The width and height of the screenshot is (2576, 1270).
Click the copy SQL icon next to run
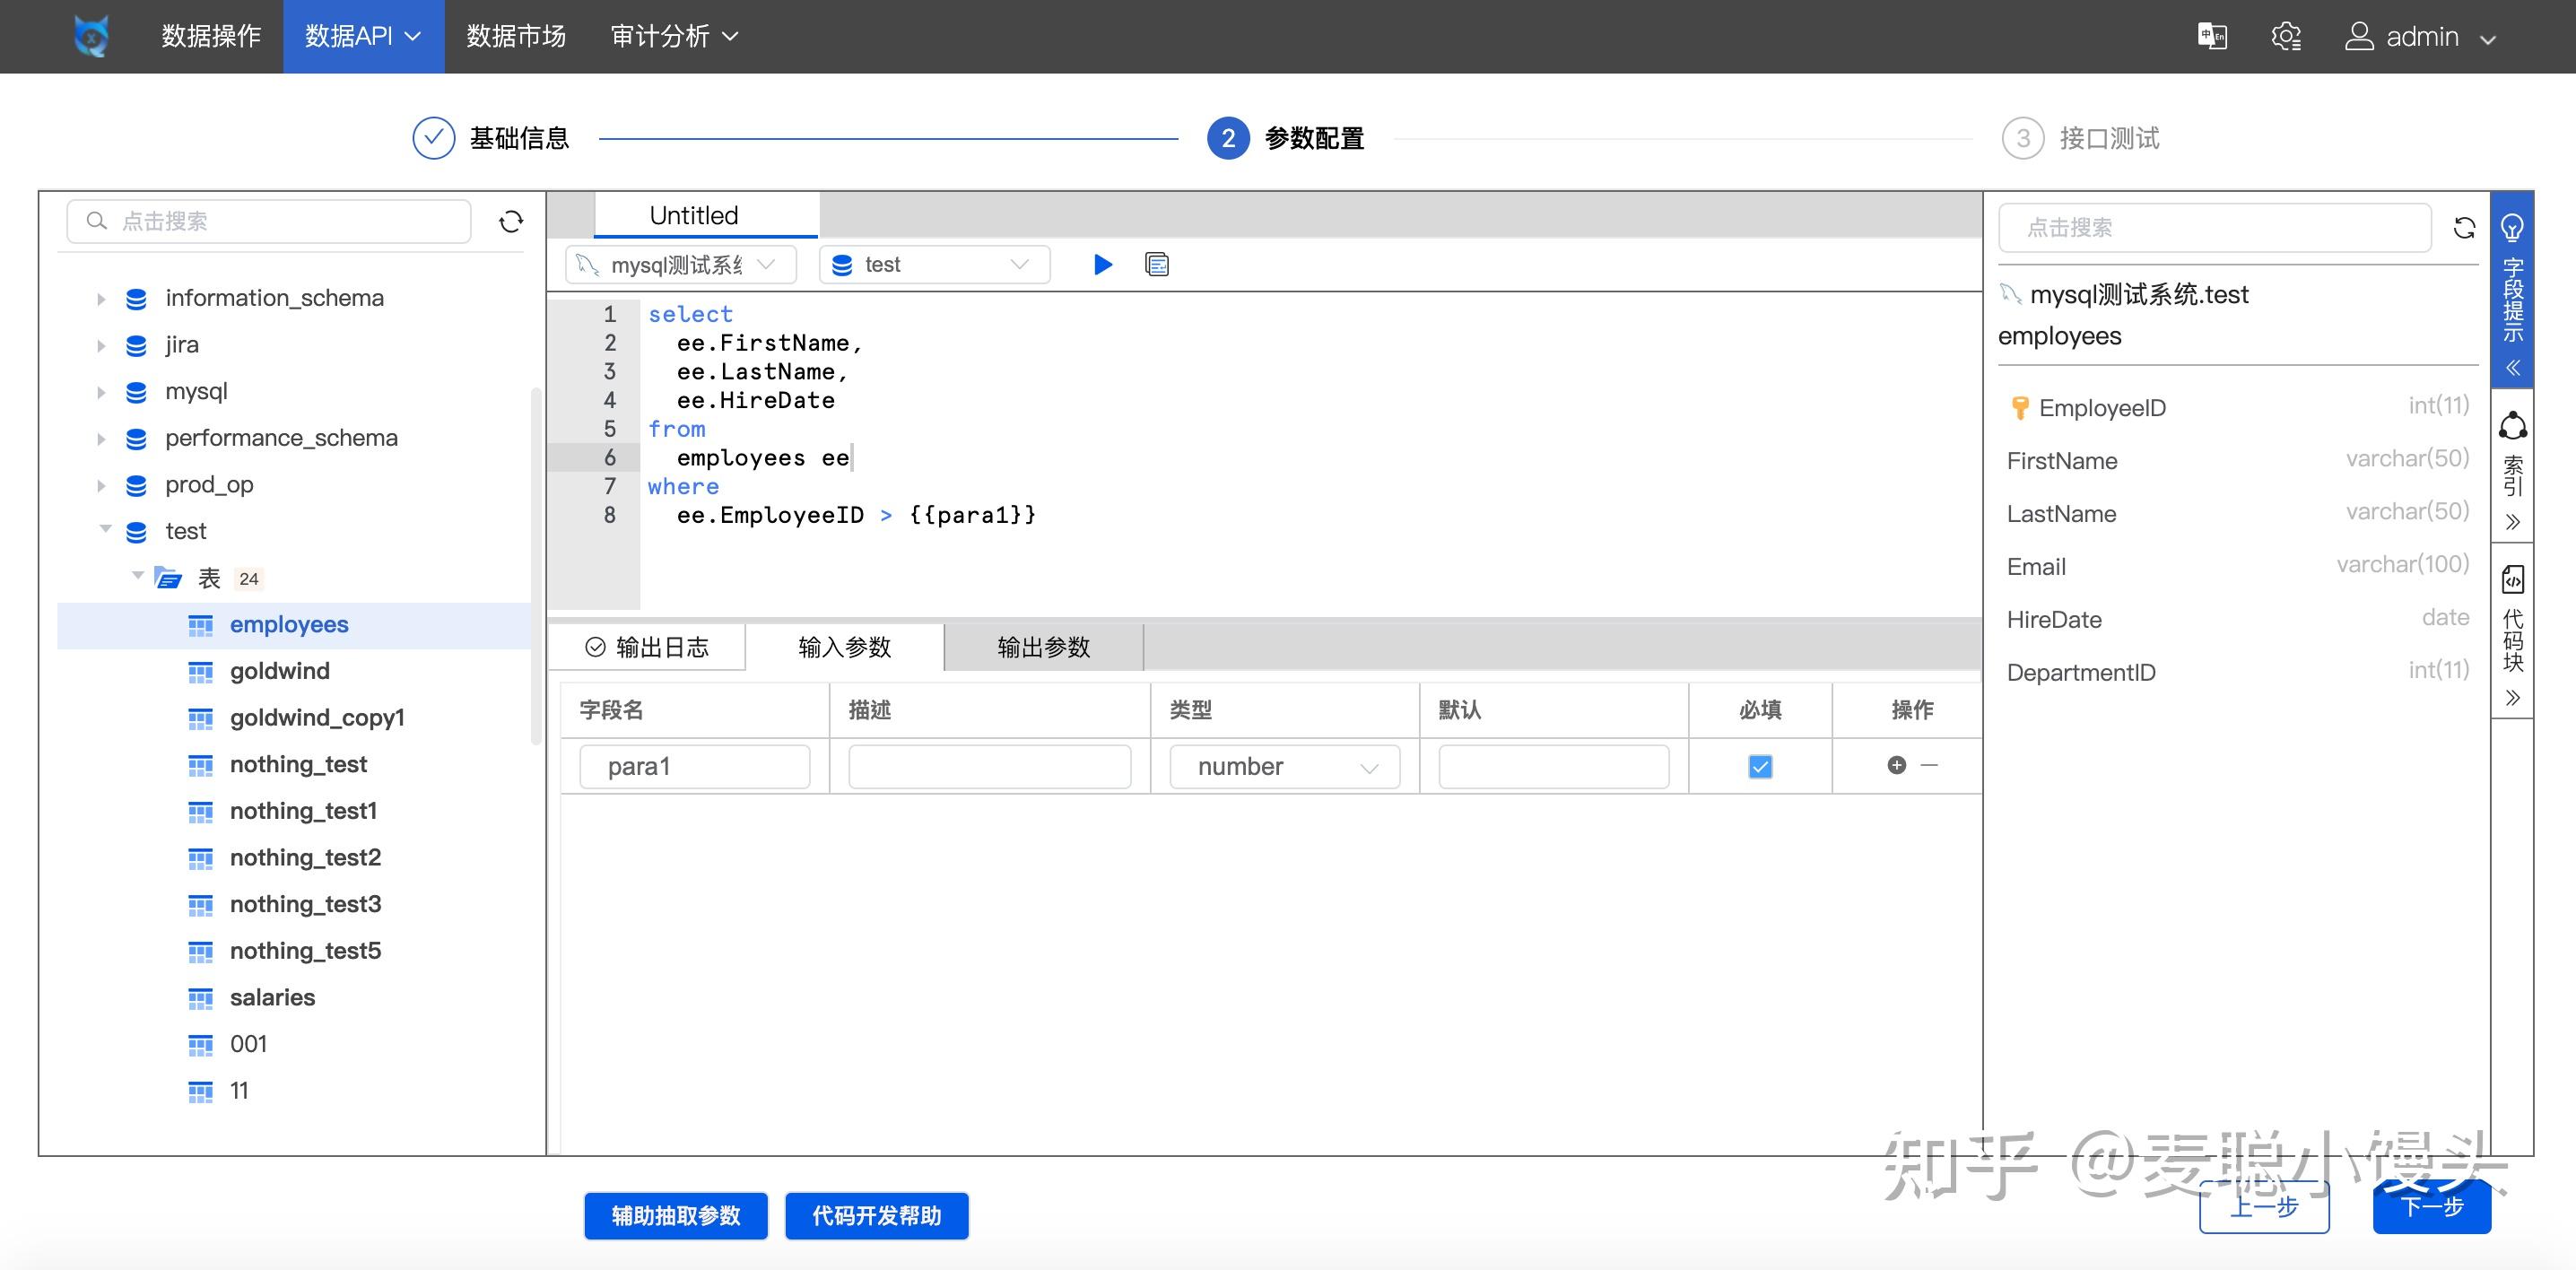point(1156,264)
